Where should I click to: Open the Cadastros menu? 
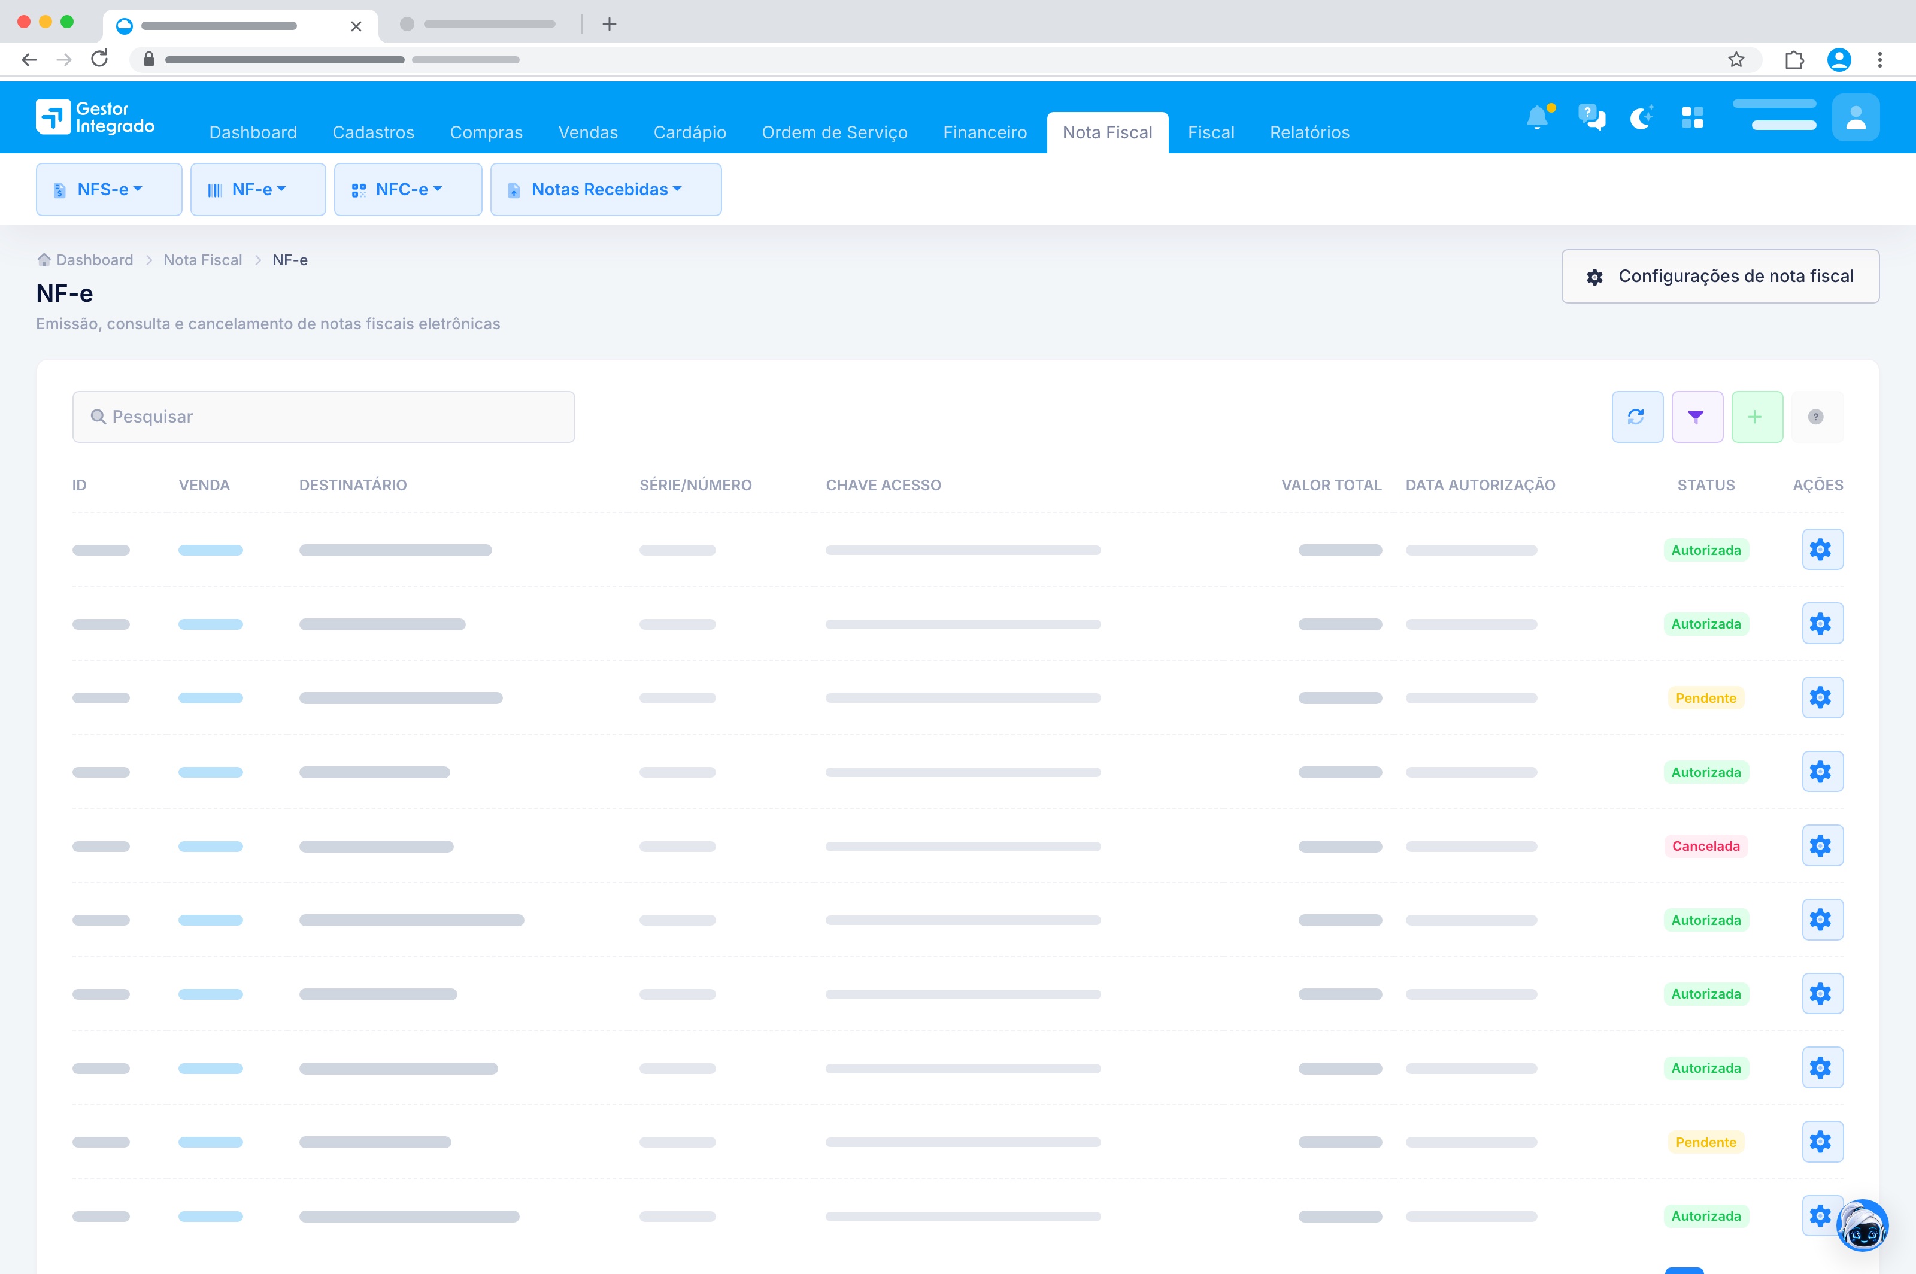pos(373,132)
